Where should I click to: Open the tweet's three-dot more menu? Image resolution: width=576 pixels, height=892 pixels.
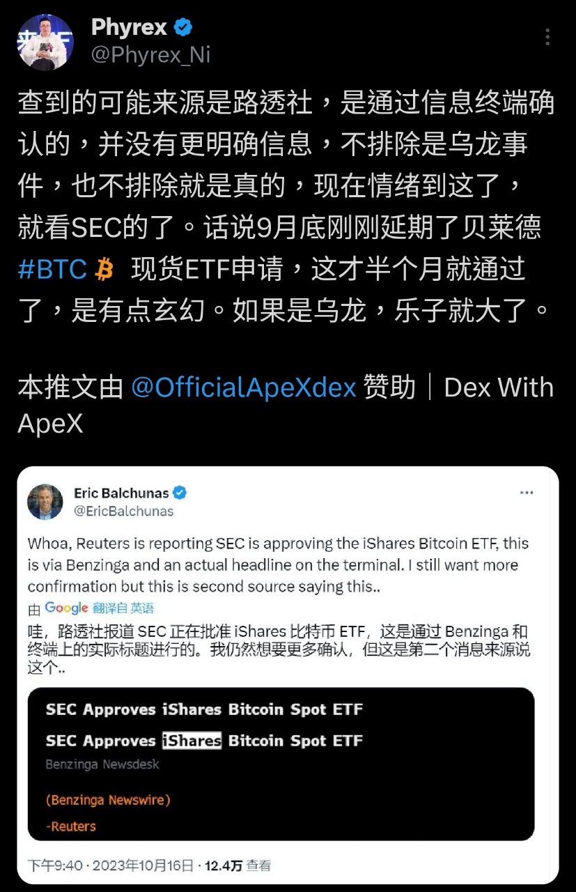[548, 37]
